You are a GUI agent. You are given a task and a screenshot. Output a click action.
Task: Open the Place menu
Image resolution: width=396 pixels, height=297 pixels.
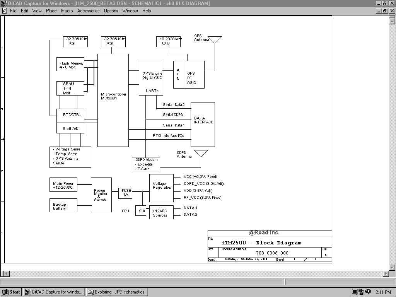51,11
